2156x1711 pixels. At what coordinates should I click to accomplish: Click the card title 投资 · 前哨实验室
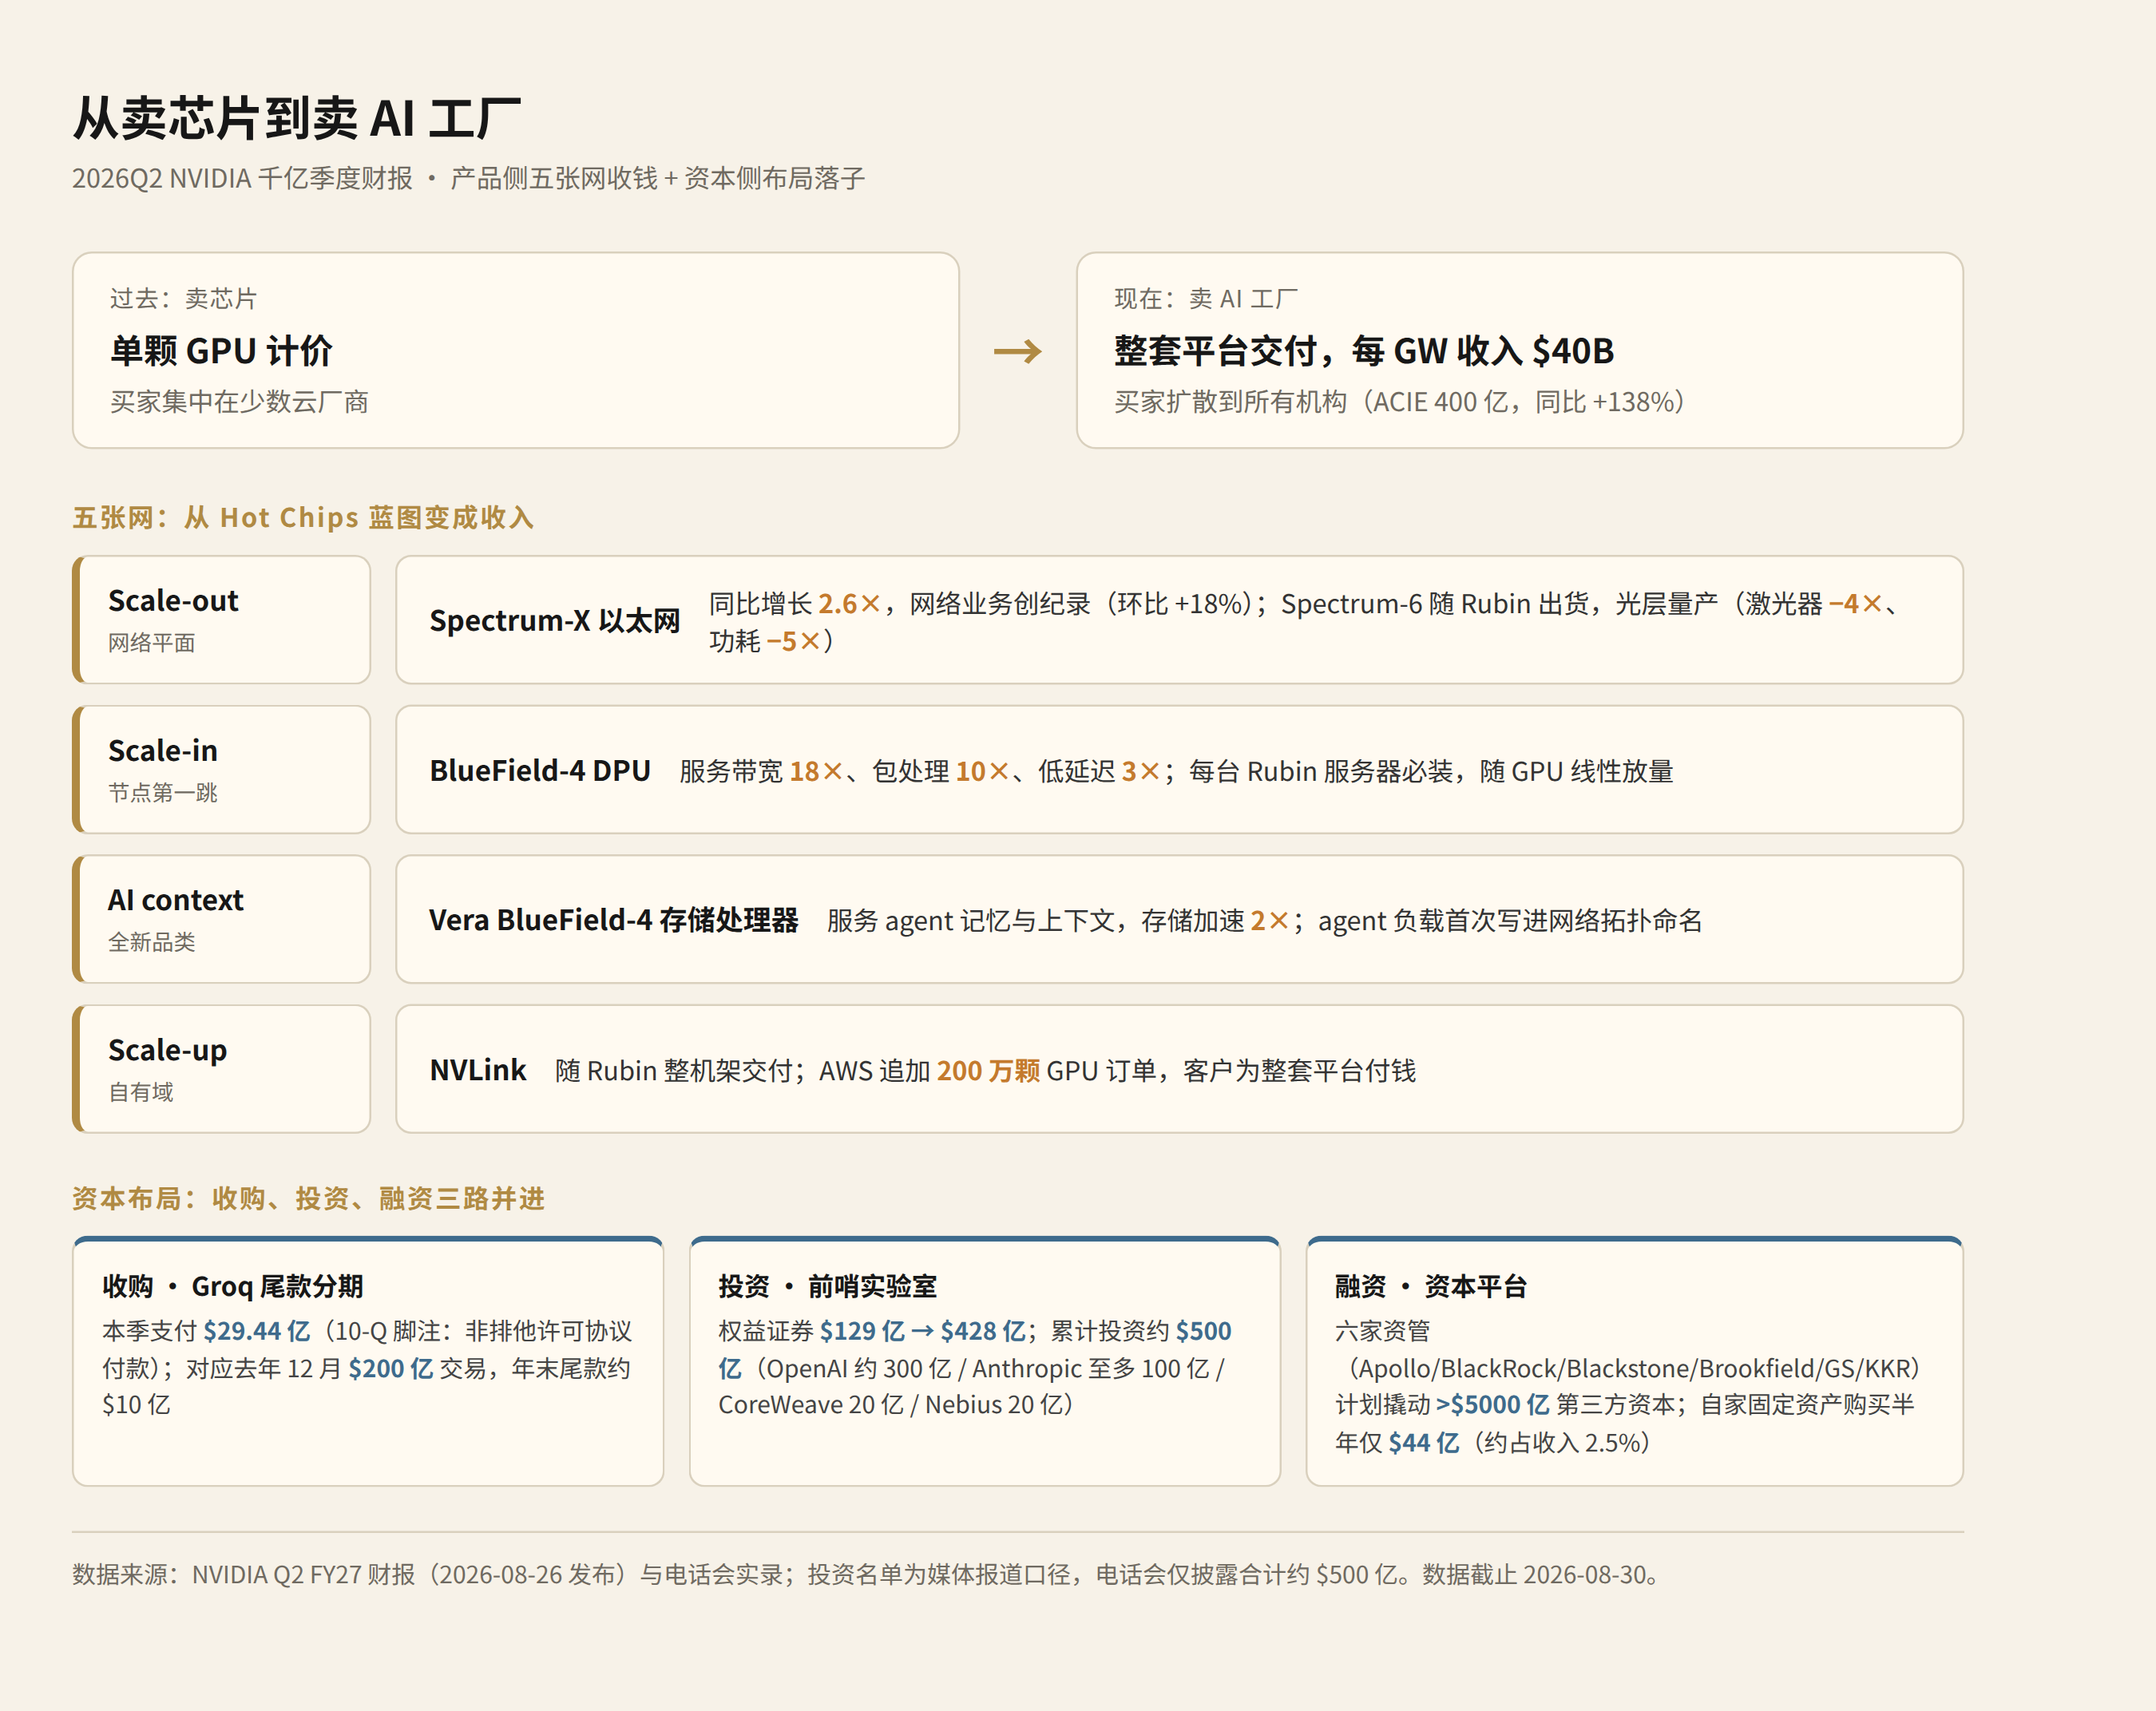pyautogui.click(x=828, y=1286)
